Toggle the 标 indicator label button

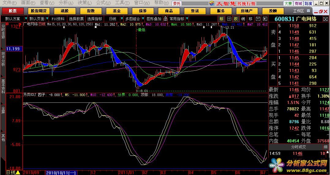coord(221,19)
